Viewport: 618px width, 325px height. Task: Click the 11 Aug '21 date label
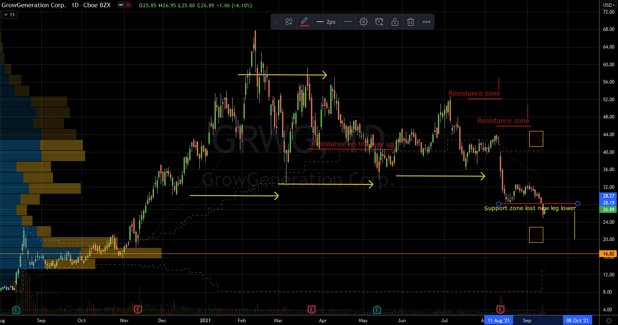pyautogui.click(x=498, y=320)
